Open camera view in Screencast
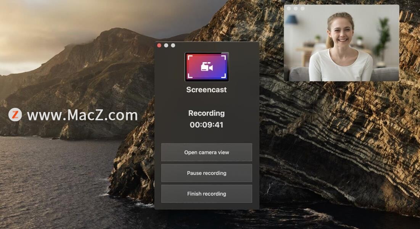 206,152
